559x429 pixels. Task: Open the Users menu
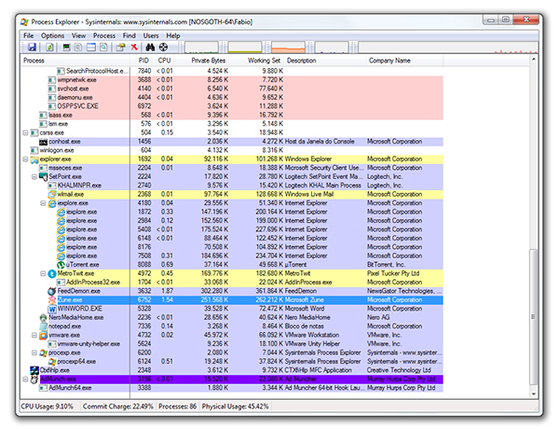pos(151,35)
